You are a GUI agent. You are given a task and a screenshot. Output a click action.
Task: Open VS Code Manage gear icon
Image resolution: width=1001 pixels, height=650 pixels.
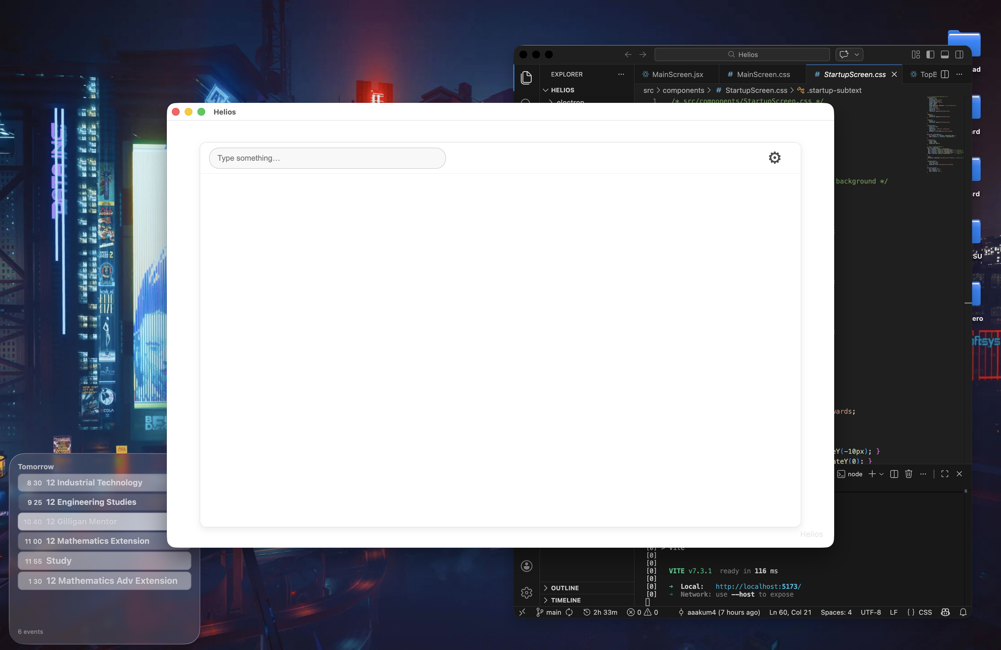(526, 593)
